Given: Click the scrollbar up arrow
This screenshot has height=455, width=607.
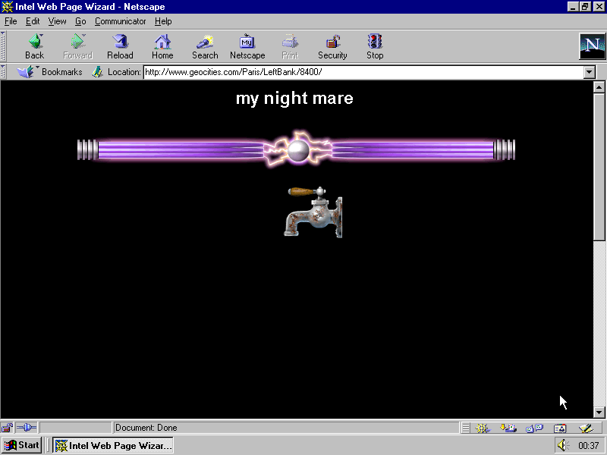Looking at the screenshot, I should 599,87.
